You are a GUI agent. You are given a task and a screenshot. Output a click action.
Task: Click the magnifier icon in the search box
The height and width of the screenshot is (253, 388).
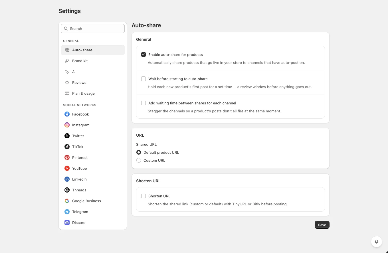coord(66,29)
